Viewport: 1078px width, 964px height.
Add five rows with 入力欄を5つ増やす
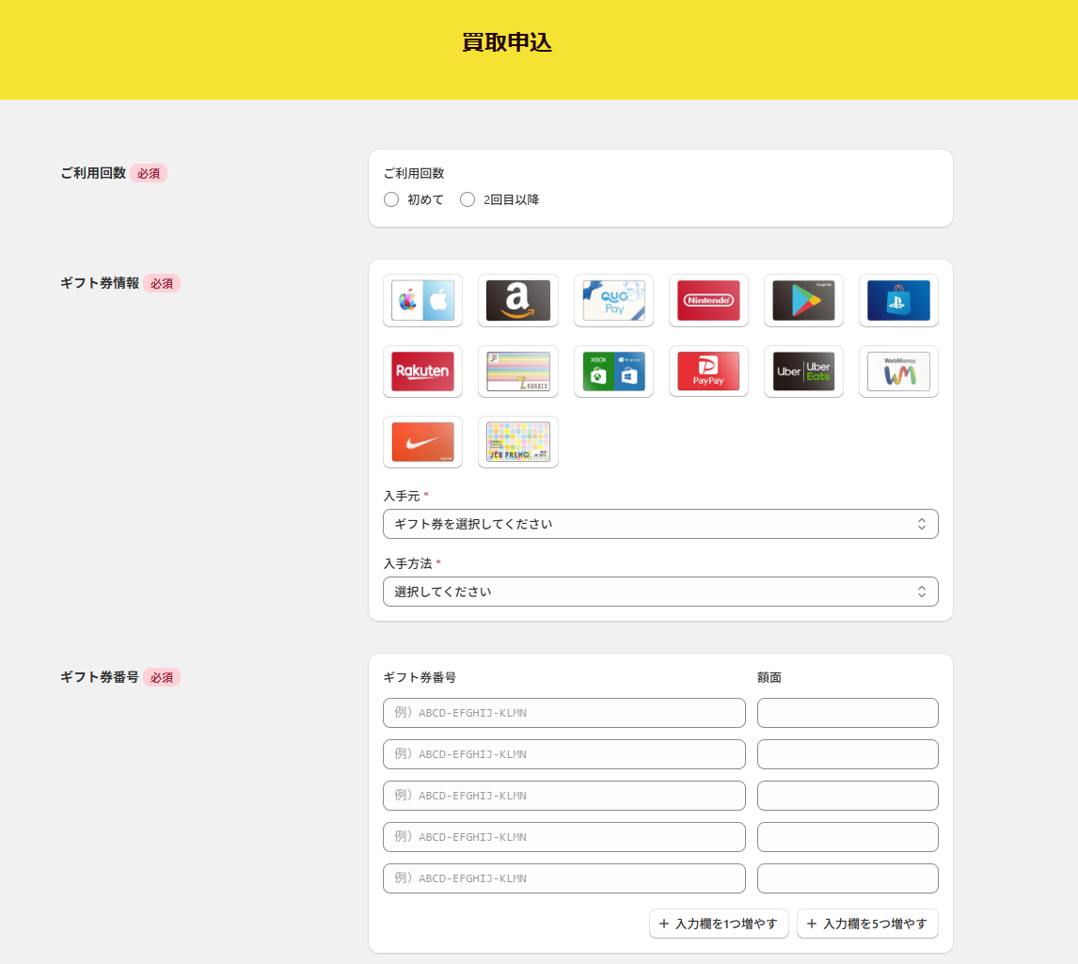click(x=867, y=924)
